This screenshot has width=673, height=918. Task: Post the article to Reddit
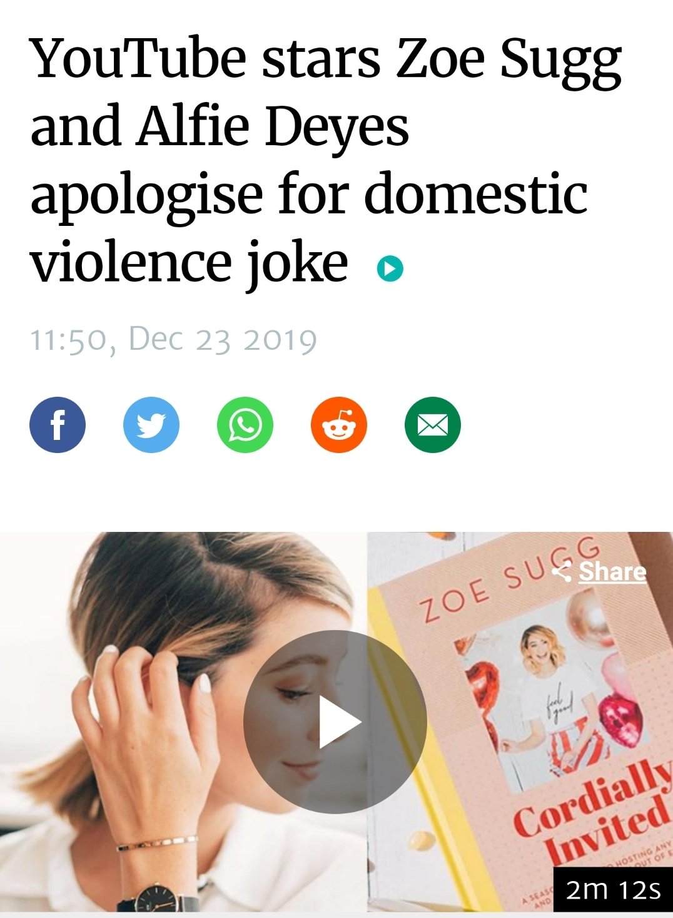(339, 425)
